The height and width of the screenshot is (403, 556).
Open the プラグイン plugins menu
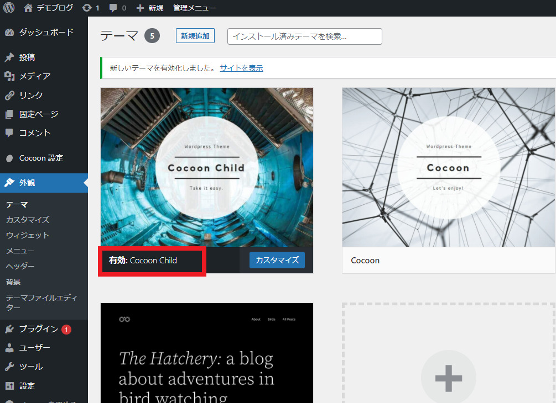(x=38, y=329)
